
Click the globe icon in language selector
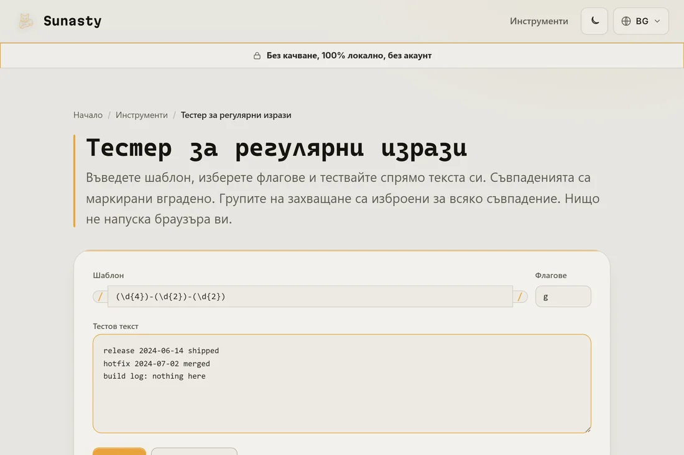(626, 21)
